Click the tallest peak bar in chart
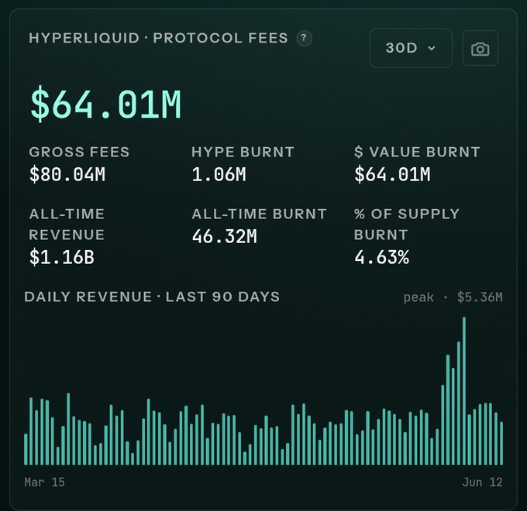 [464, 391]
